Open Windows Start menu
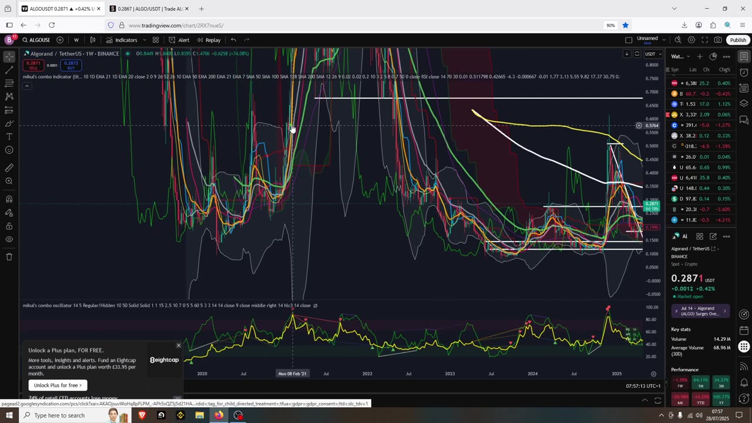 point(9,415)
